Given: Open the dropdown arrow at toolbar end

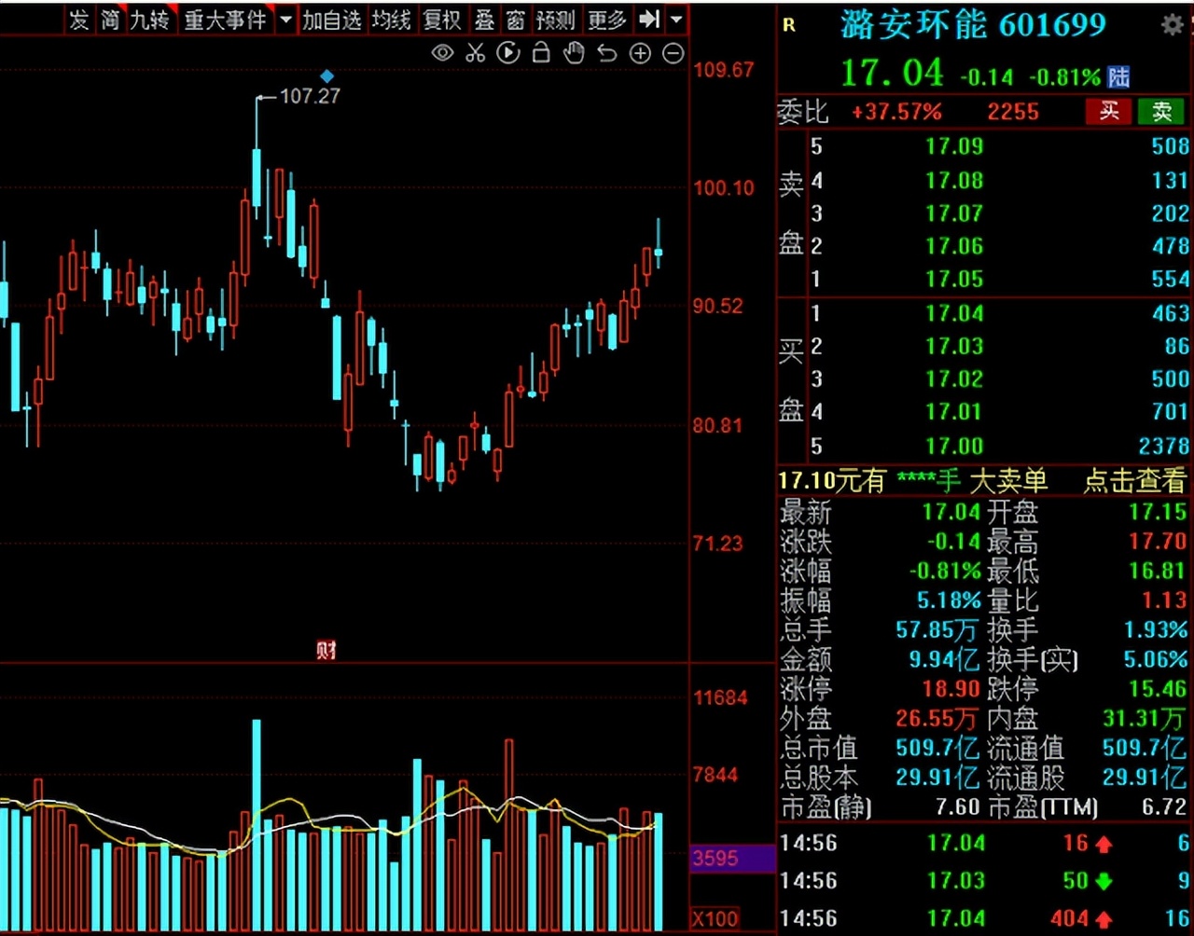Looking at the screenshot, I should coord(677,19).
